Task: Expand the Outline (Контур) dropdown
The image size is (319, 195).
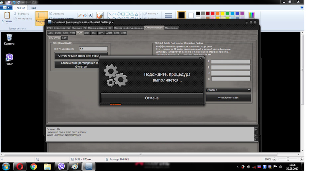Action: (x=151, y=14)
